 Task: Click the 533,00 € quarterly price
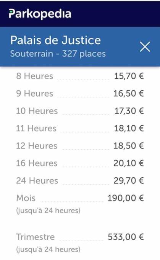(x=126, y=237)
